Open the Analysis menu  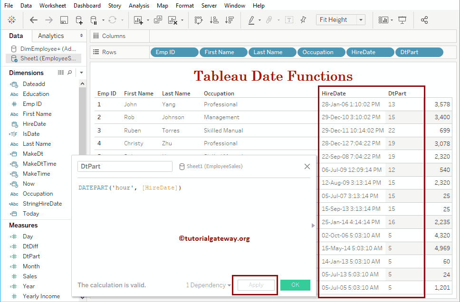(139, 5)
